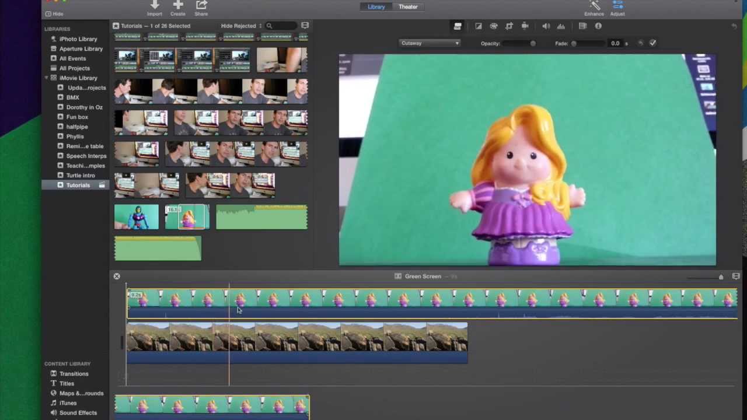Toggle the Adjust sliders button
The image size is (747, 420).
pyautogui.click(x=617, y=5)
